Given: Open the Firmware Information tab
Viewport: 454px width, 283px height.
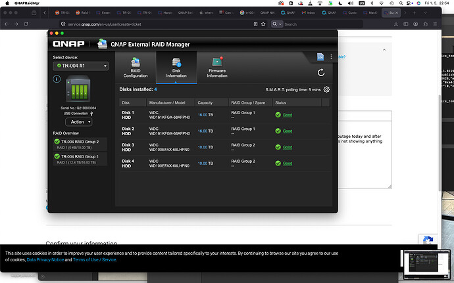Looking at the screenshot, I should pyautogui.click(x=217, y=68).
